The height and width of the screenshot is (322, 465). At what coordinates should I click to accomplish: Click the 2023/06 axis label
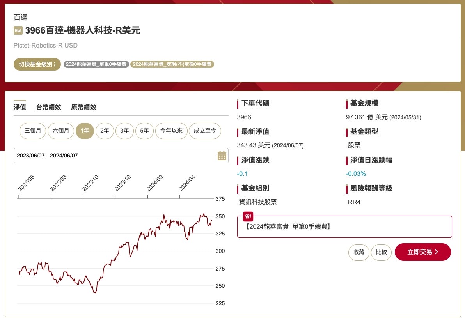point(26,183)
